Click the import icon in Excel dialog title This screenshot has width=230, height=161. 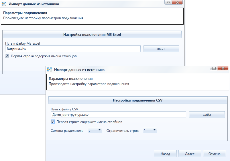point(4,4)
